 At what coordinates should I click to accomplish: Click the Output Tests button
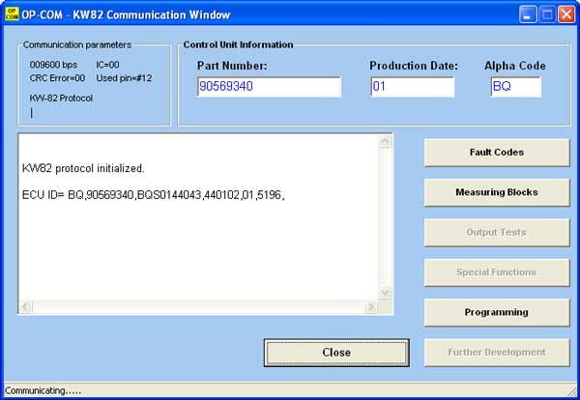point(496,233)
